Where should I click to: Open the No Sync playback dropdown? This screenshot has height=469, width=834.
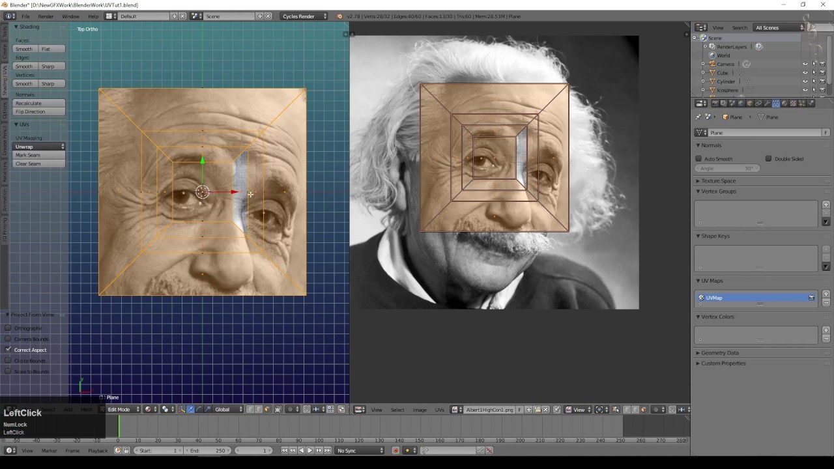click(x=360, y=451)
